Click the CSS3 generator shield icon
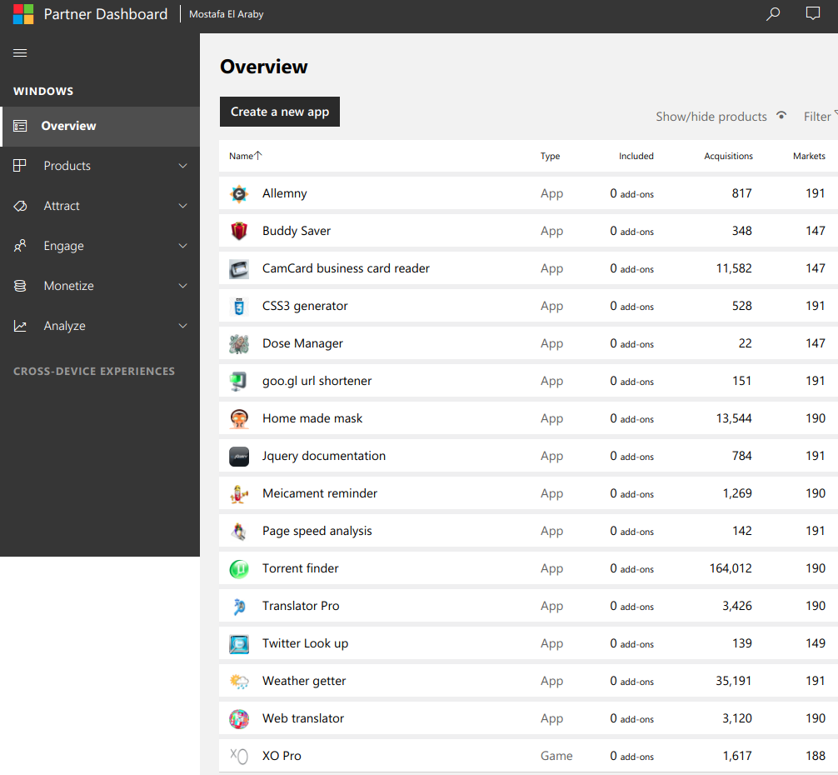 (239, 307)
